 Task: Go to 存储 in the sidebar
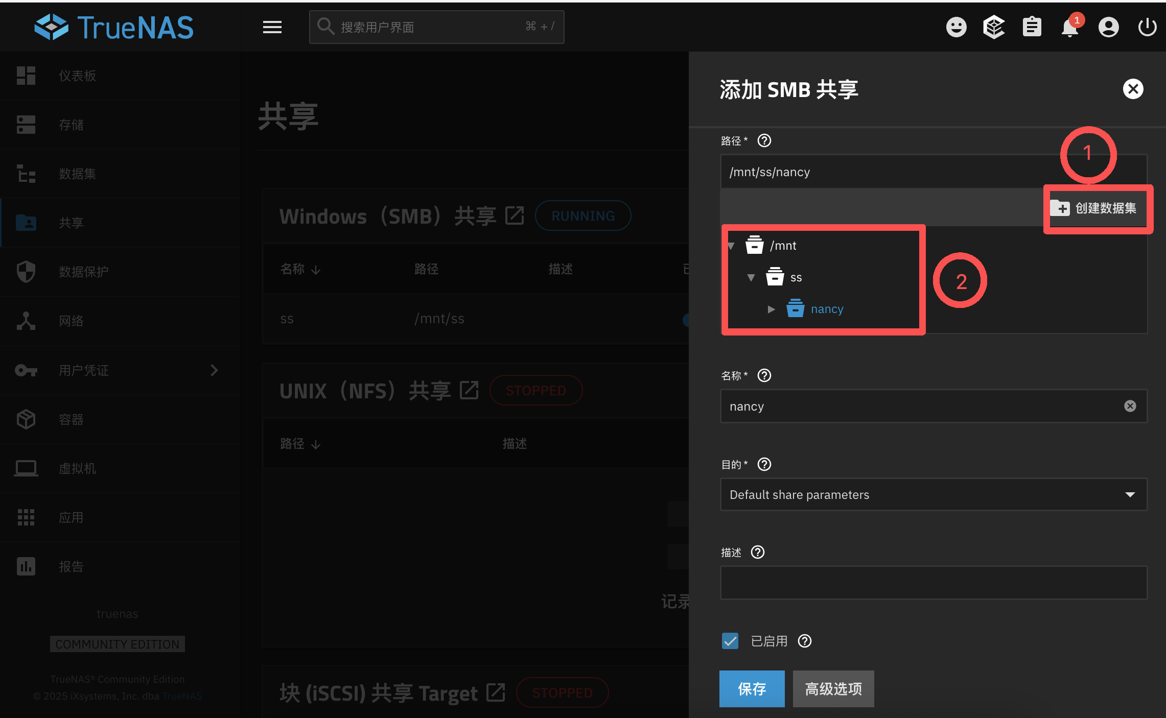coord(71,125)
